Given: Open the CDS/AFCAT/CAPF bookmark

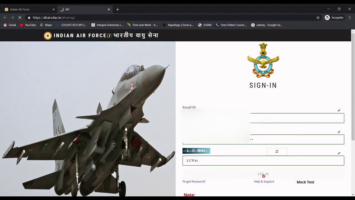Looking at the screenshot, I should coord(71,25).
